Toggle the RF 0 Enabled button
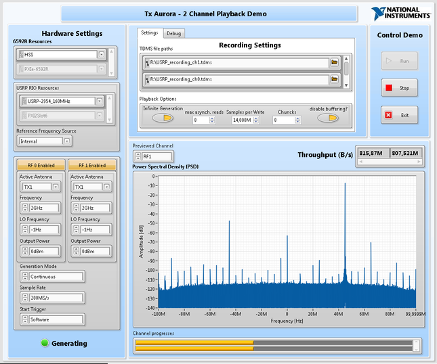 pyautogui.click(x=41, y=165)
